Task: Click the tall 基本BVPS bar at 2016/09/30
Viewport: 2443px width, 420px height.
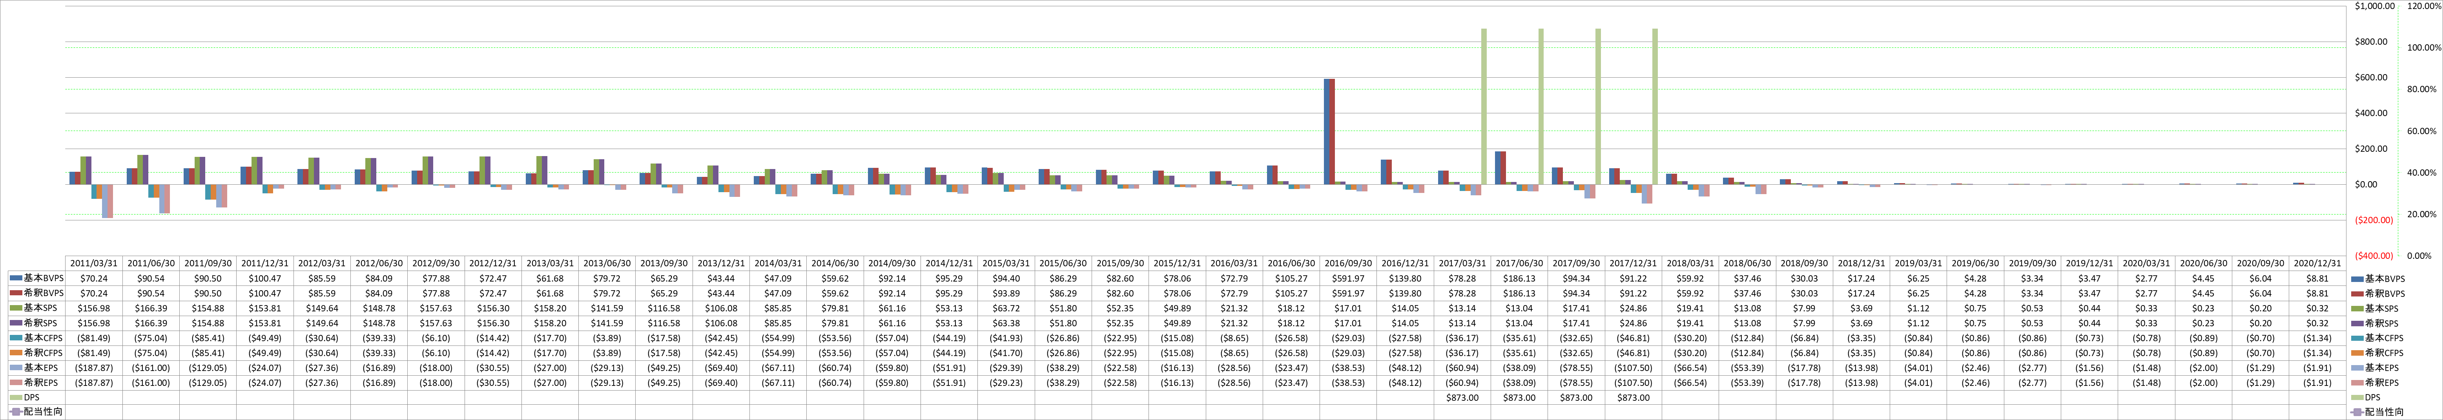Action: pos(1327,132)
